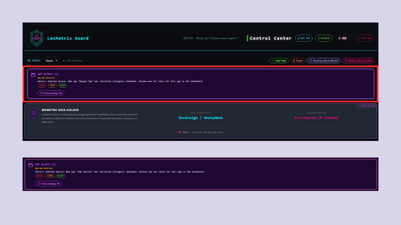Click the Delete child button

point(298,61)
